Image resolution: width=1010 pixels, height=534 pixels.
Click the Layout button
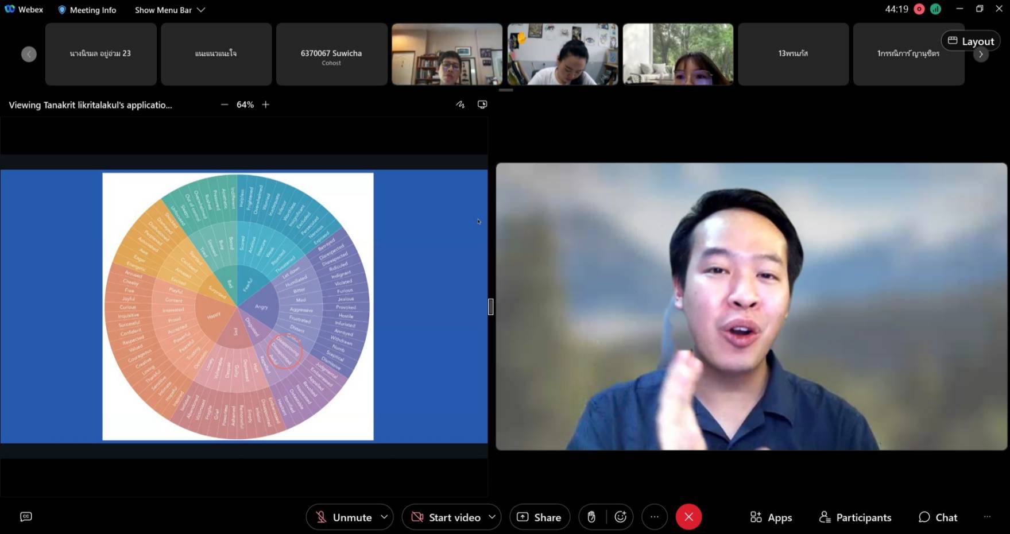click(970, 41)
